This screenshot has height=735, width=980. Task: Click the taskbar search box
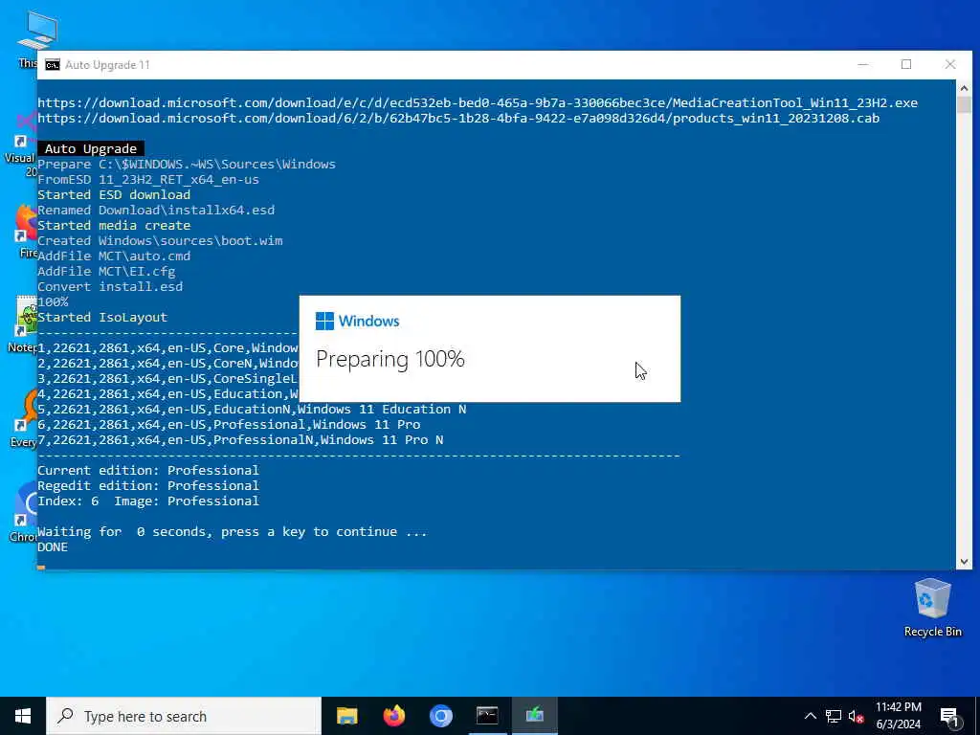click(184, 716)
